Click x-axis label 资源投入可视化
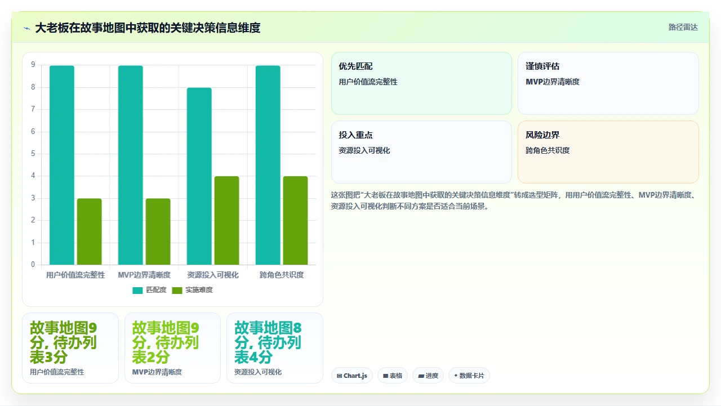721x406 pixels. [213, 275]
